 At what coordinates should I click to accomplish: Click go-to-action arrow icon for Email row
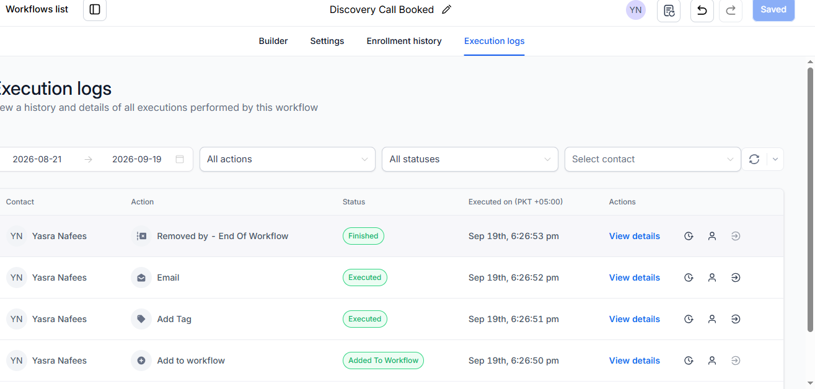[x=736, y=278]
